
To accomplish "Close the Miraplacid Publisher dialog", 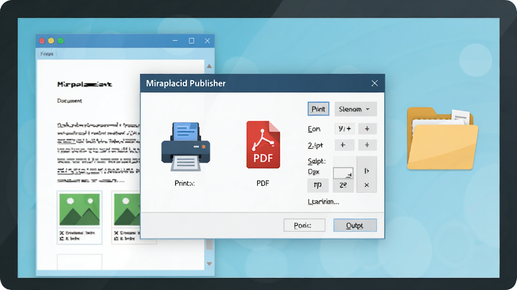I will click(375, 83).
